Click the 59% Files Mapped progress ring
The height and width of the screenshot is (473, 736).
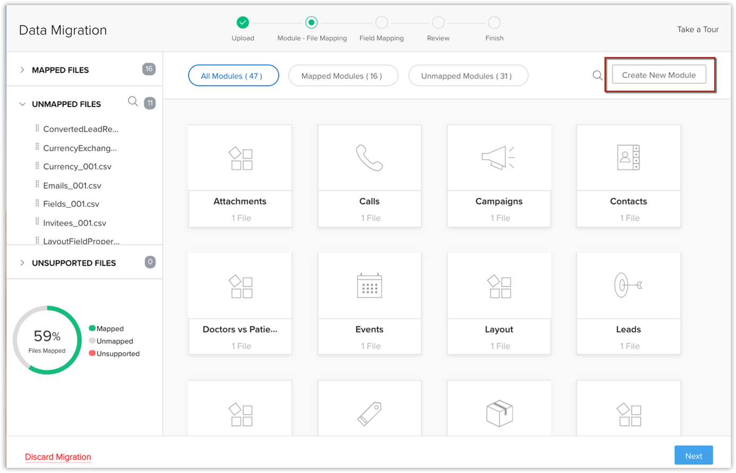(47, 340)
